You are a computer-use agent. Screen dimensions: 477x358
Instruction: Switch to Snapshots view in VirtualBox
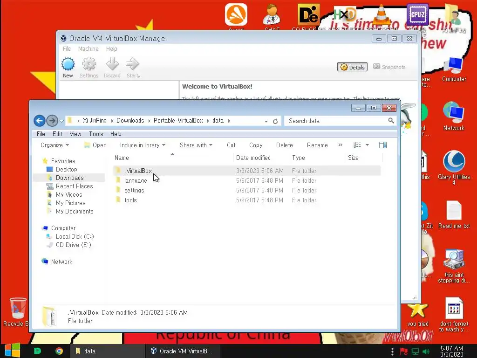pyautogui.click(x=389, y=67)
